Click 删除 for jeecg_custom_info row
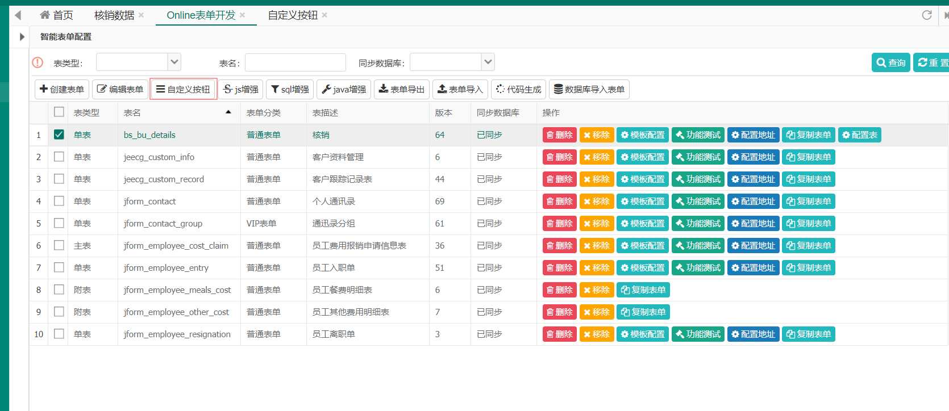 click(560, 157)
